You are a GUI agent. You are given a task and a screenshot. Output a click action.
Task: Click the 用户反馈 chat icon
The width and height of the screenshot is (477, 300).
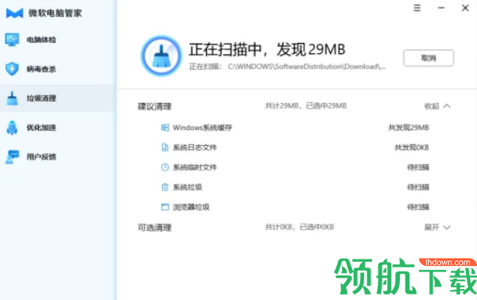12,156
